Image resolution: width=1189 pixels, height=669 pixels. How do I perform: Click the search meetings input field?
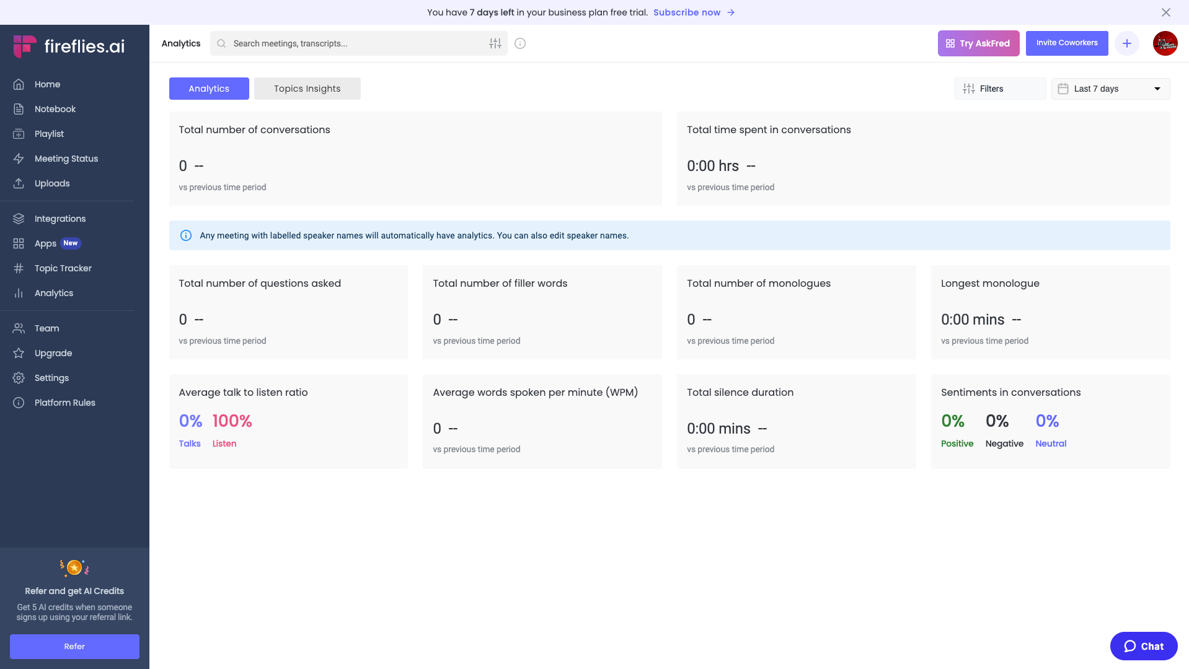[x=353, y=43]
